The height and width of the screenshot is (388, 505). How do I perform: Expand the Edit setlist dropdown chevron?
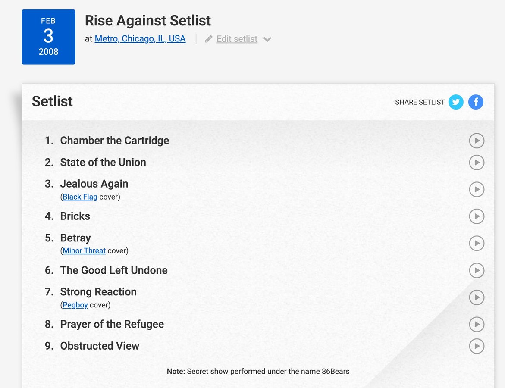[267, 39]
